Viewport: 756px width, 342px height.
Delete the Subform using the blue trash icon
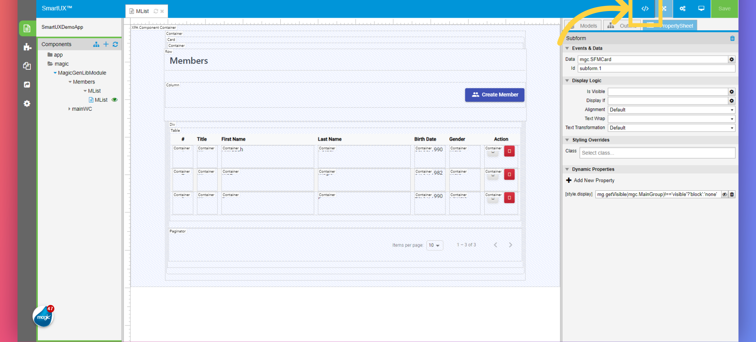click(x=732, y=38)
